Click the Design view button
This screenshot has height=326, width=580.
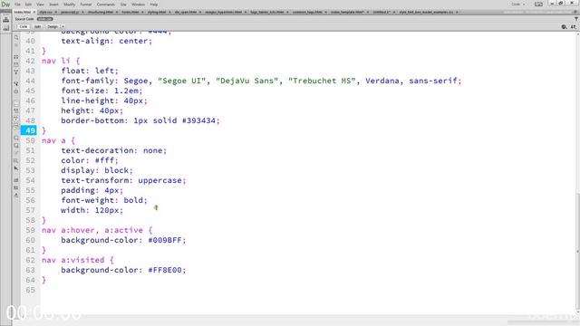pyautogui.click(x=53, y=26)
